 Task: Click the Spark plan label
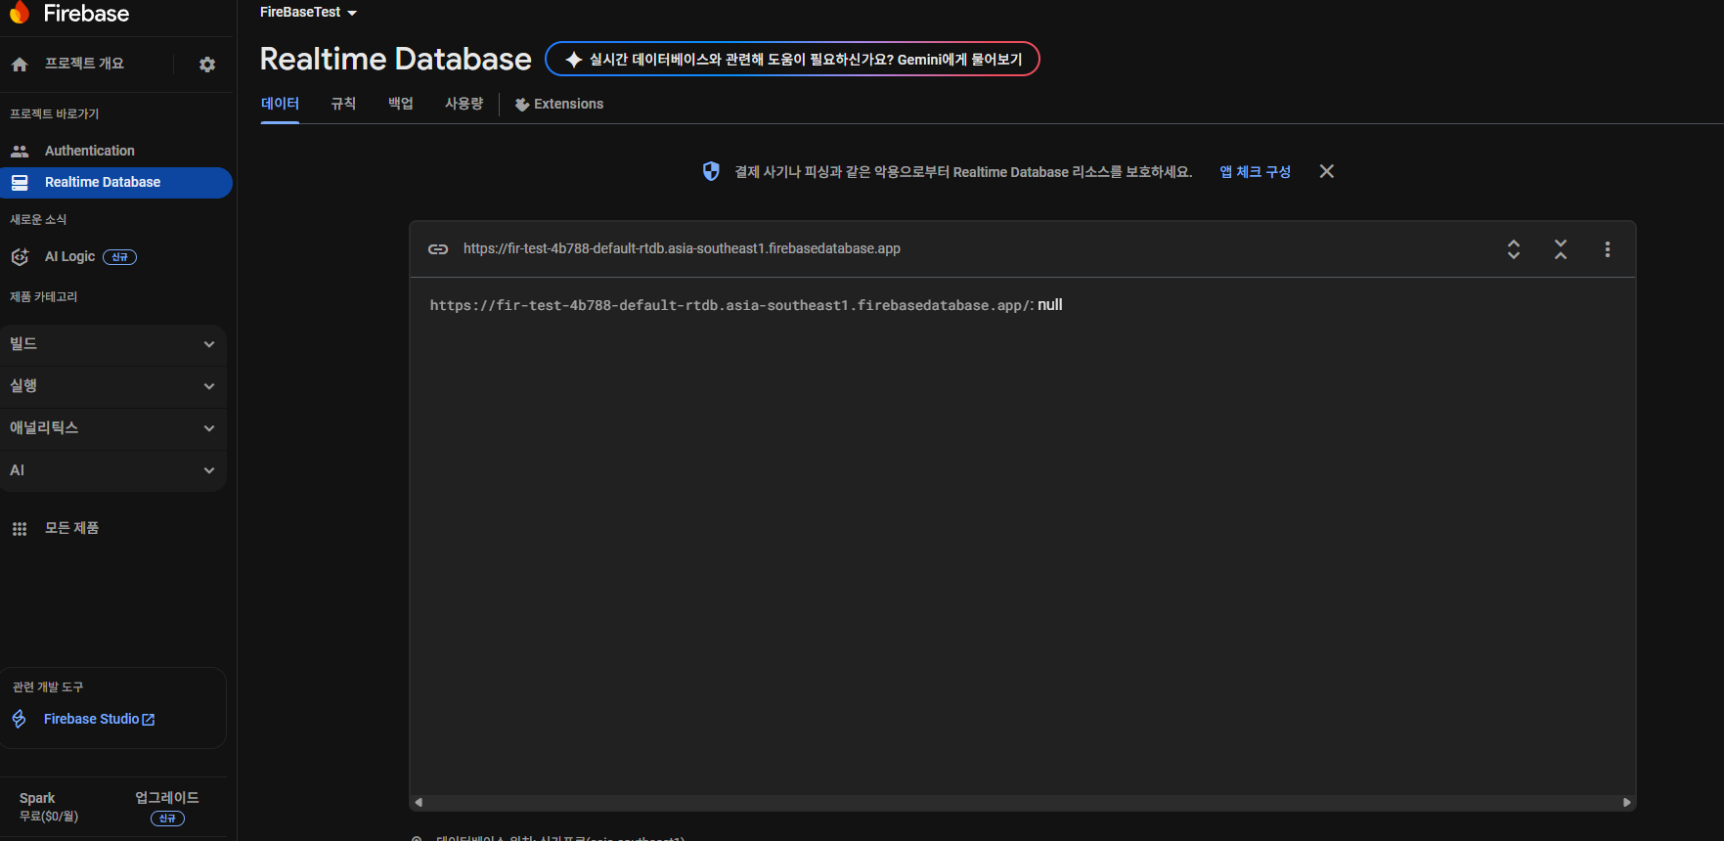point(37,798)
